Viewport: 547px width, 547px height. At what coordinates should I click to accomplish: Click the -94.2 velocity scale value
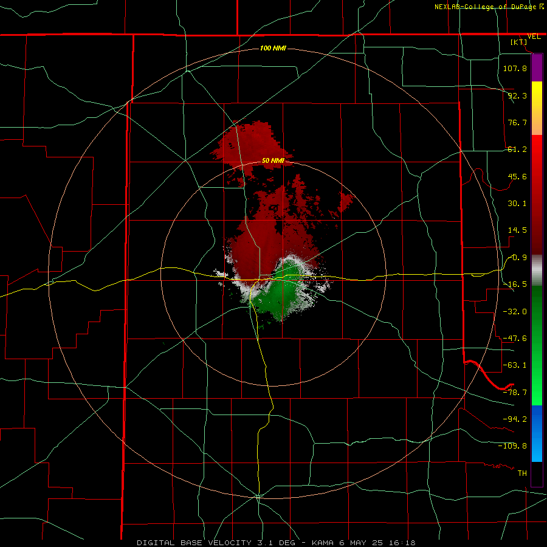[x=515, y=419]
